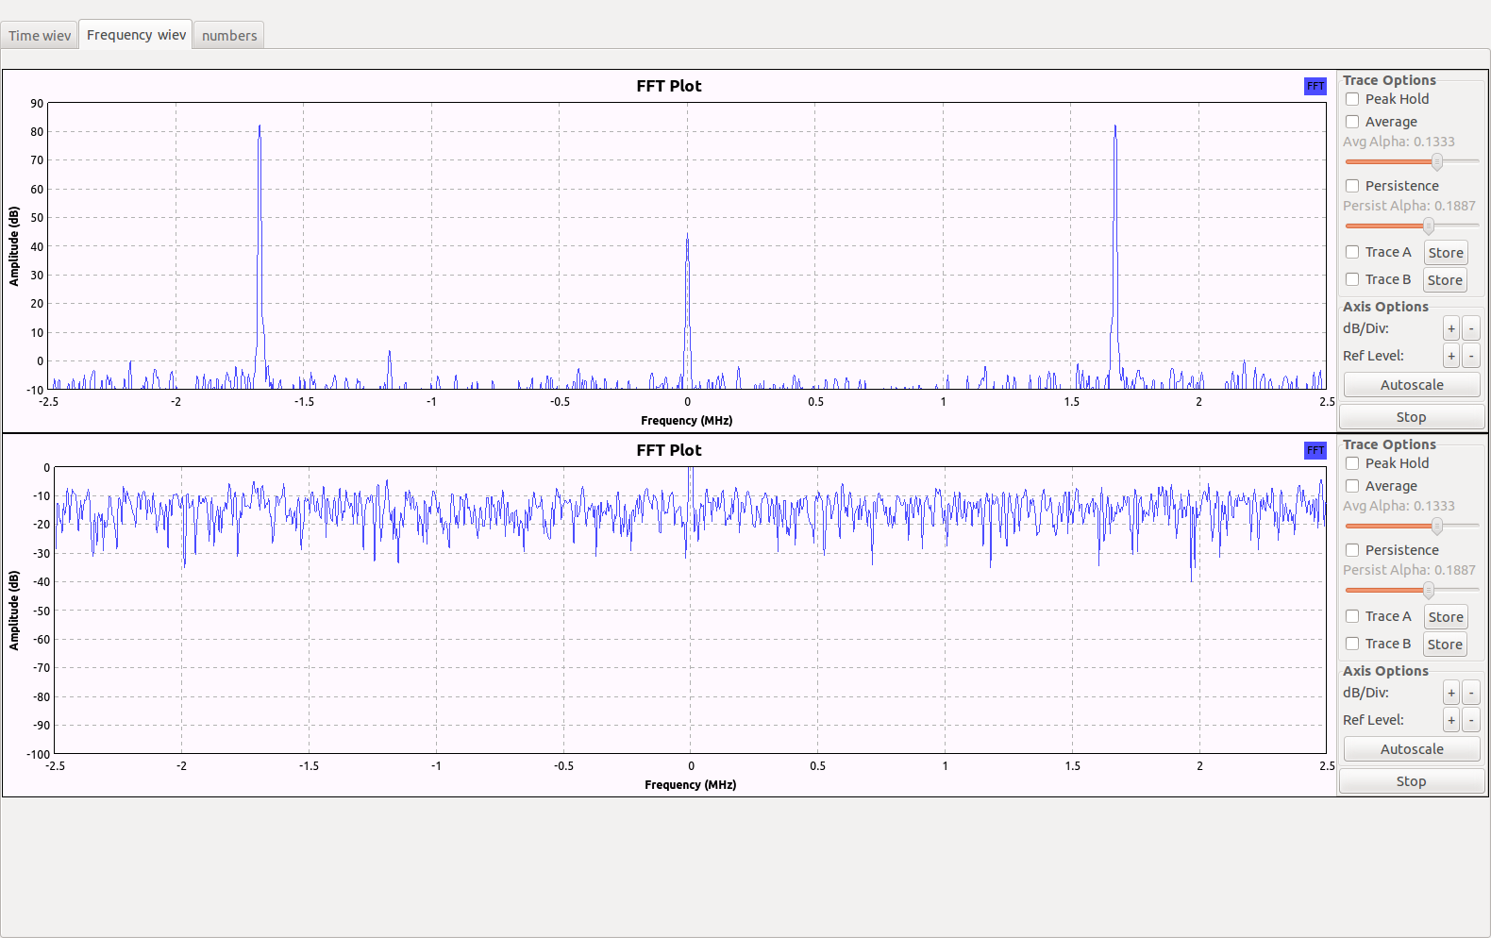Image resolution: width=1491 pixels, height=938 pixels.
Task: Enable Peak Hold for the top FFT plot
Action: tap(1352, 99)
